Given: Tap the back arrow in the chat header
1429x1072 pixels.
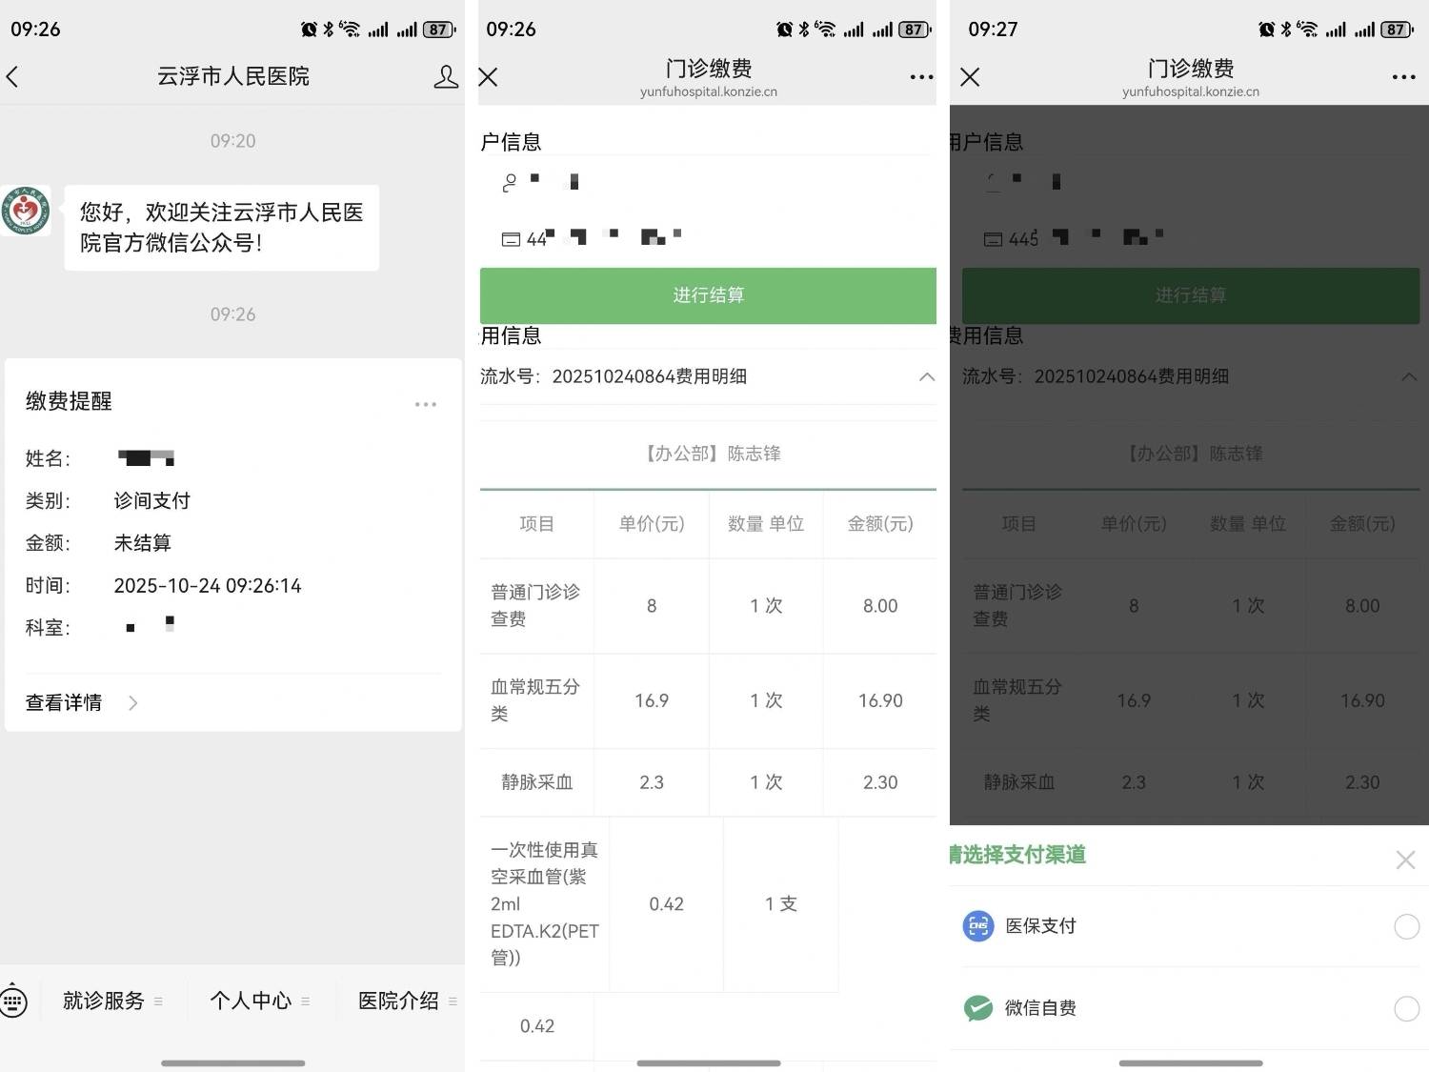Looking at the screenshot, I should tap(13, 77).
